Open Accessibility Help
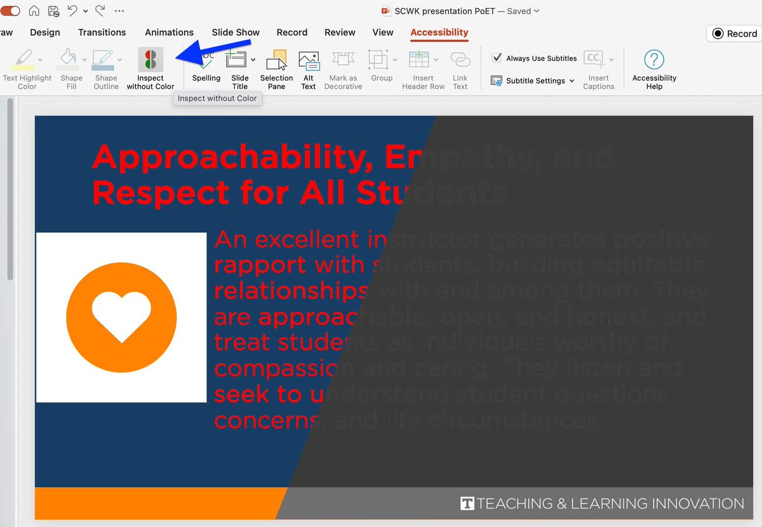762x527 pixels. (x=654, y=67)
